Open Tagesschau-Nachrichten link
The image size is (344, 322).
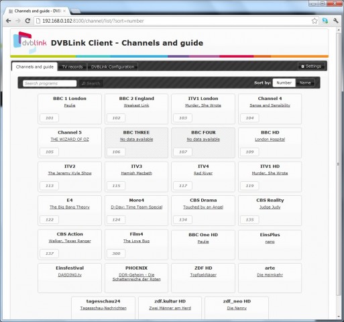pyautogui.click(x=103, y=308)
